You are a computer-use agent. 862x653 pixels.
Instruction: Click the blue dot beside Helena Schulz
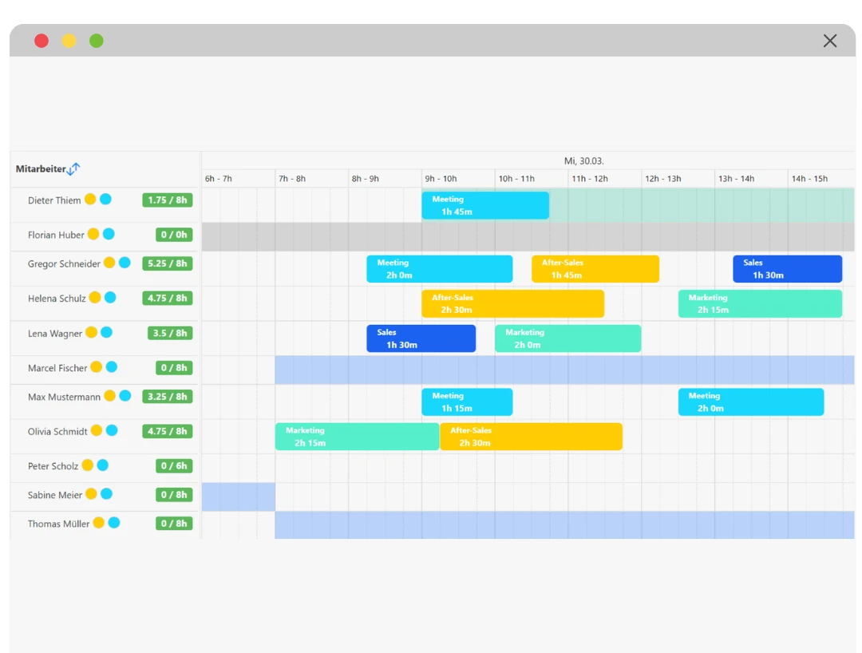110,298
